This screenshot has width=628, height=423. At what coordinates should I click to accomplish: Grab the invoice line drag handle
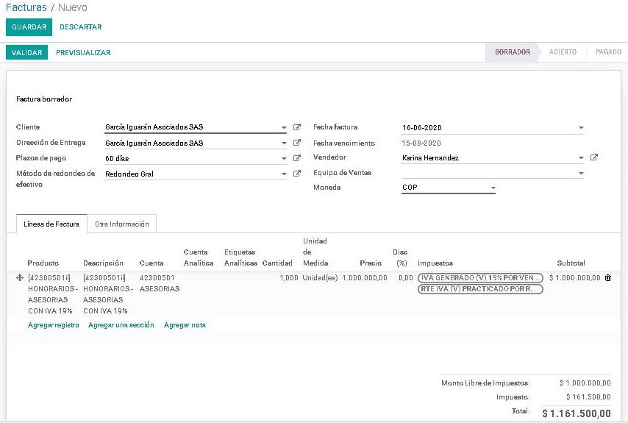[x=19, y=277]
